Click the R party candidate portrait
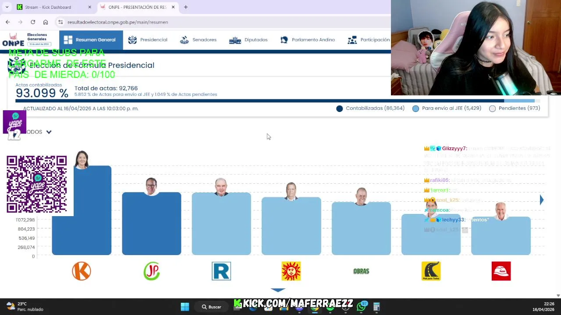The image size is (561, 315). tap(221, 187)
